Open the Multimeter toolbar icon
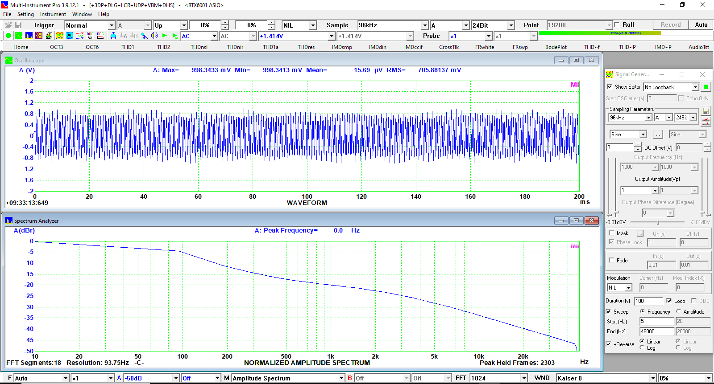Image resolution: width=714 pixels, height=384 pixels. pyautogui.click(x=39, y=36)
